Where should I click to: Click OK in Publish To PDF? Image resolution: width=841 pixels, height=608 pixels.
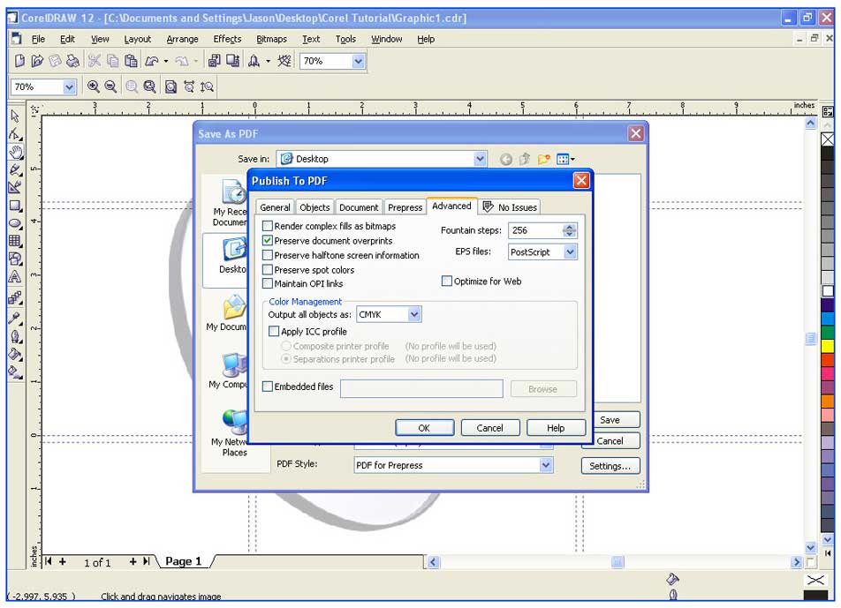424,427
